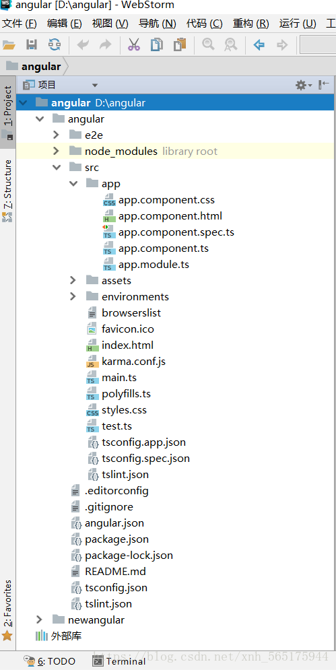Viewport: 336px width, 670px height.
Task: Collapse the inner angular folder
Action: click(40, 119)
